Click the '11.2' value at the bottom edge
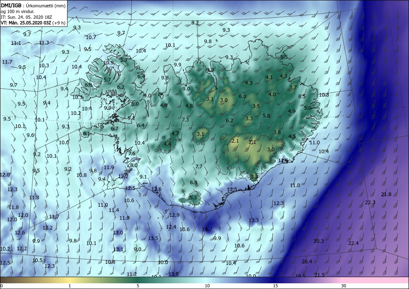Screen dimensions: 409x289 point(132,274)
